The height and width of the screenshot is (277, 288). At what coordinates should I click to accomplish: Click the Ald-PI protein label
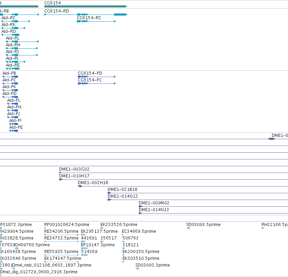point(15,121)
